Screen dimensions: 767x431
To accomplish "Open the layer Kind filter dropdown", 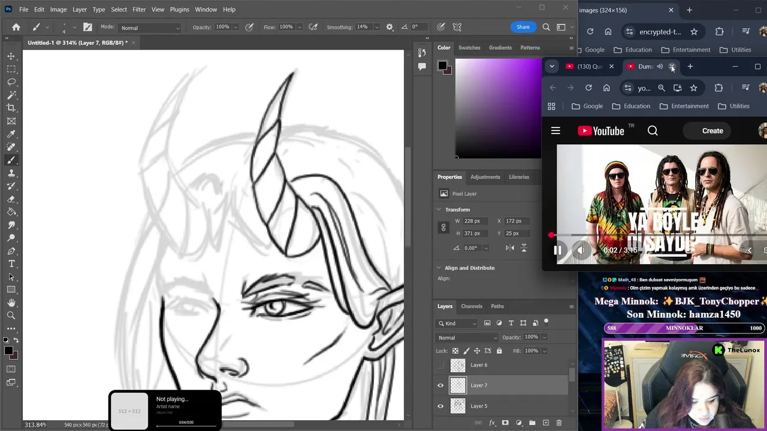I will coord(457,323).
